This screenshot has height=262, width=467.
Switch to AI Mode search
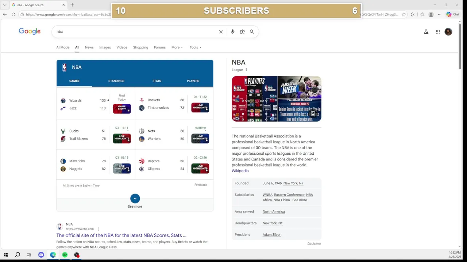pos(63,47)
